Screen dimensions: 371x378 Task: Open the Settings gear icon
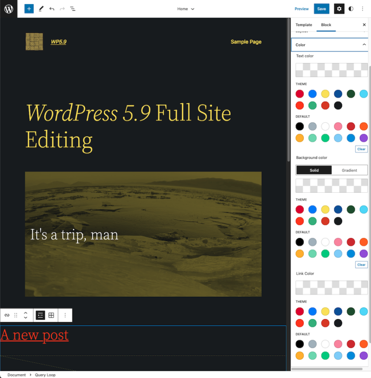(x=339, y=9)
